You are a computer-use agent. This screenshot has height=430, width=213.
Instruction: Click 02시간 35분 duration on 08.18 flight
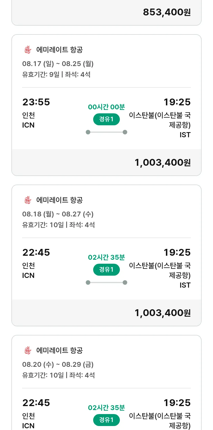(x=106, y=257)
